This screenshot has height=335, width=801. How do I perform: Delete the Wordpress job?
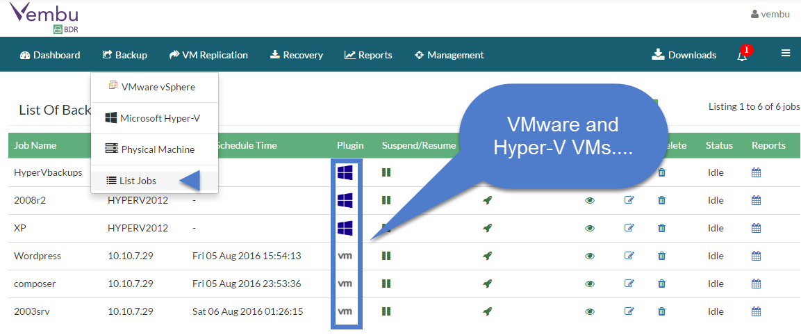[x=661, y=255]
